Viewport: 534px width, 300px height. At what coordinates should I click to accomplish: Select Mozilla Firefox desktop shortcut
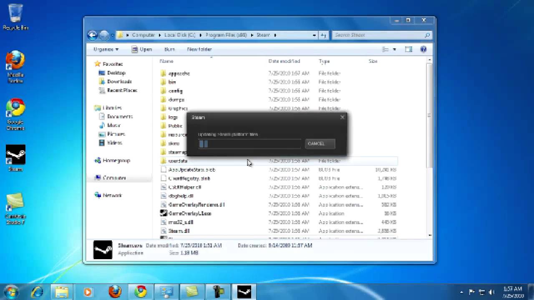(x=15, y=67)
